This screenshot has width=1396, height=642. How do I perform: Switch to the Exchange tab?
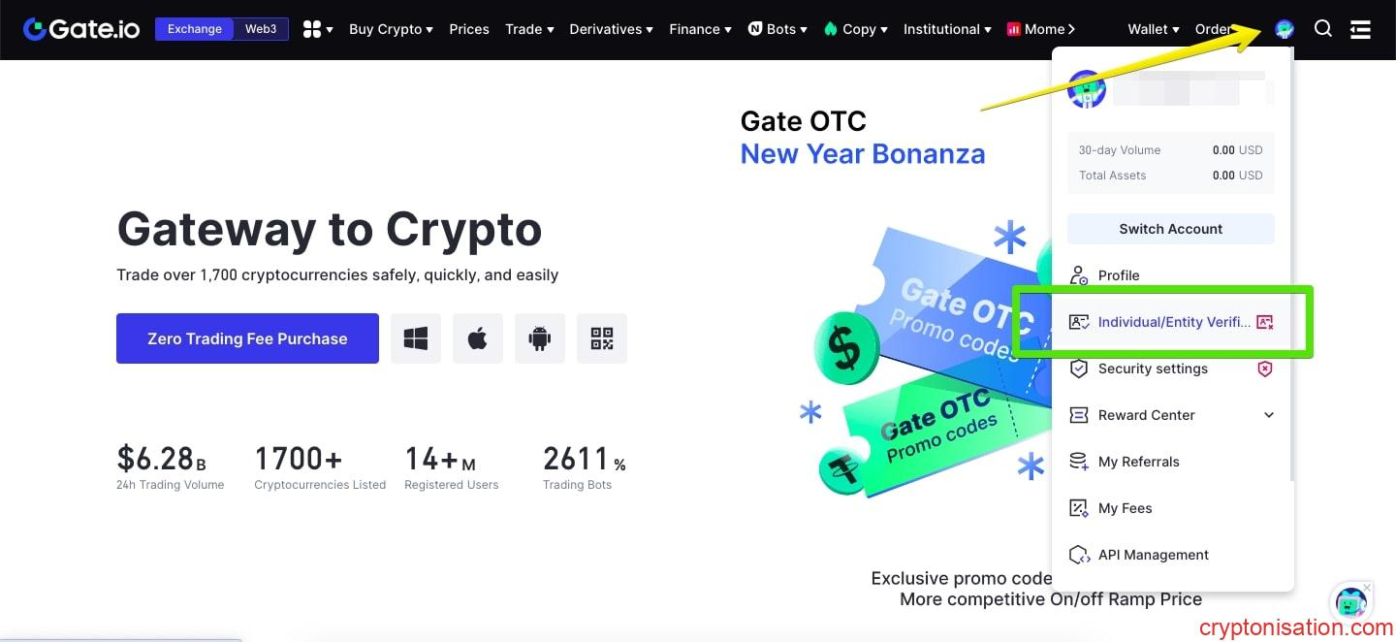pos(195,29)
